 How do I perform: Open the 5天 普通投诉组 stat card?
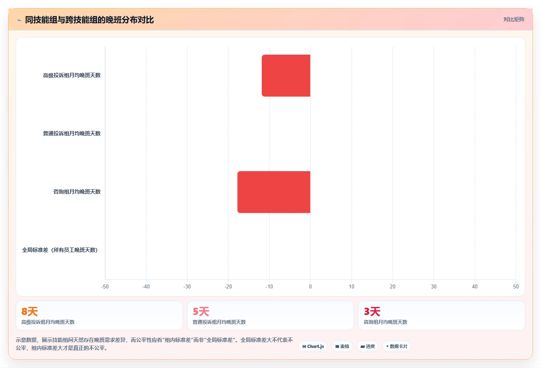point(270,315)
